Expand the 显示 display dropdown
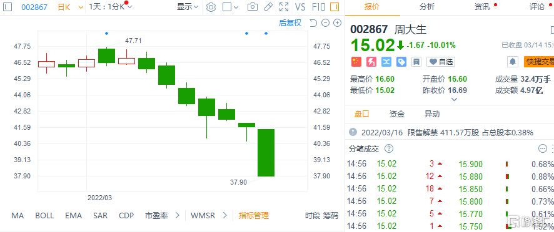This screenshot has width=554, height=232. 188,7
